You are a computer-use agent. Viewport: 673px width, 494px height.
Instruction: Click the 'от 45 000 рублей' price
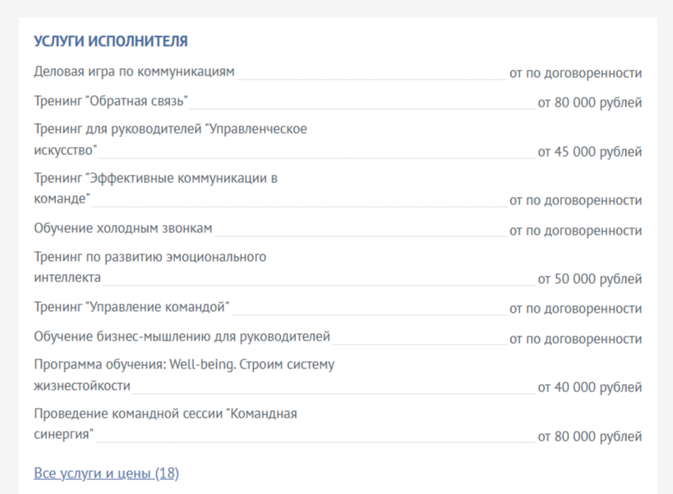(x=589, y=152)
